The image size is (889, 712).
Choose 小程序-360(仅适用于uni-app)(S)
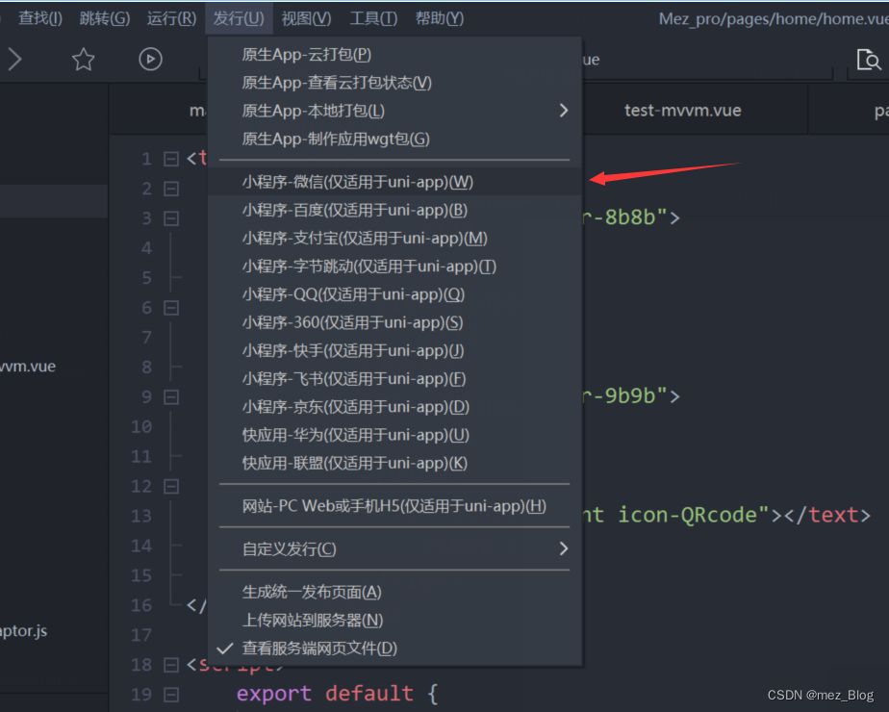(394, 322)
